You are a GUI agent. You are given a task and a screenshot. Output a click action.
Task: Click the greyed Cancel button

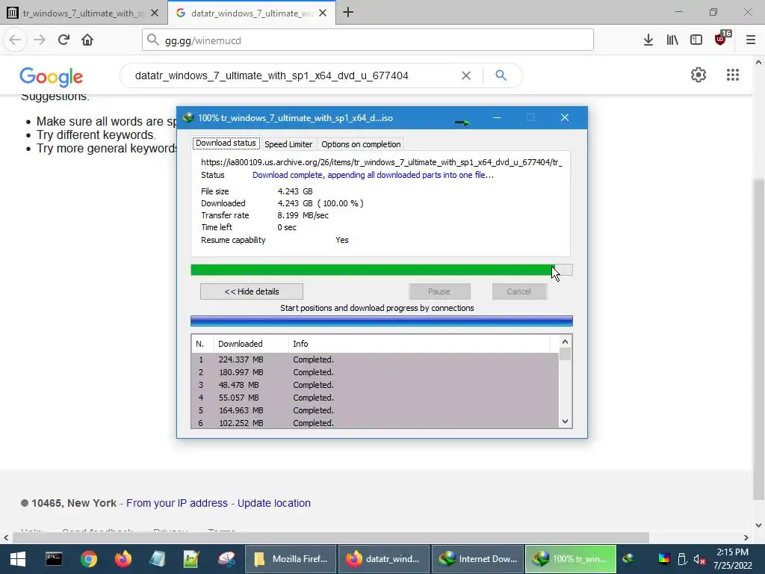coord(518,291)
